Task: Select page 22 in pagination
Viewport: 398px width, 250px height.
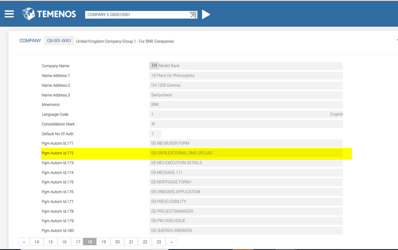Action: point(145,242)
